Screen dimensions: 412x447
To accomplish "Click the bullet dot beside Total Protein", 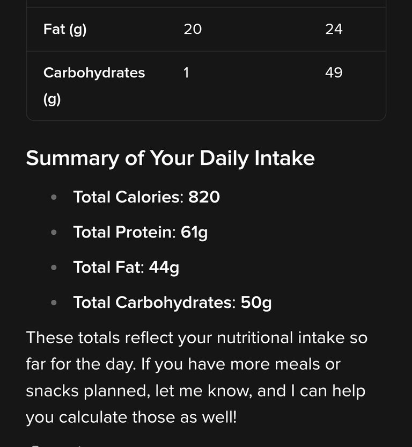I will pyautogui.click(x=54, y=232).
